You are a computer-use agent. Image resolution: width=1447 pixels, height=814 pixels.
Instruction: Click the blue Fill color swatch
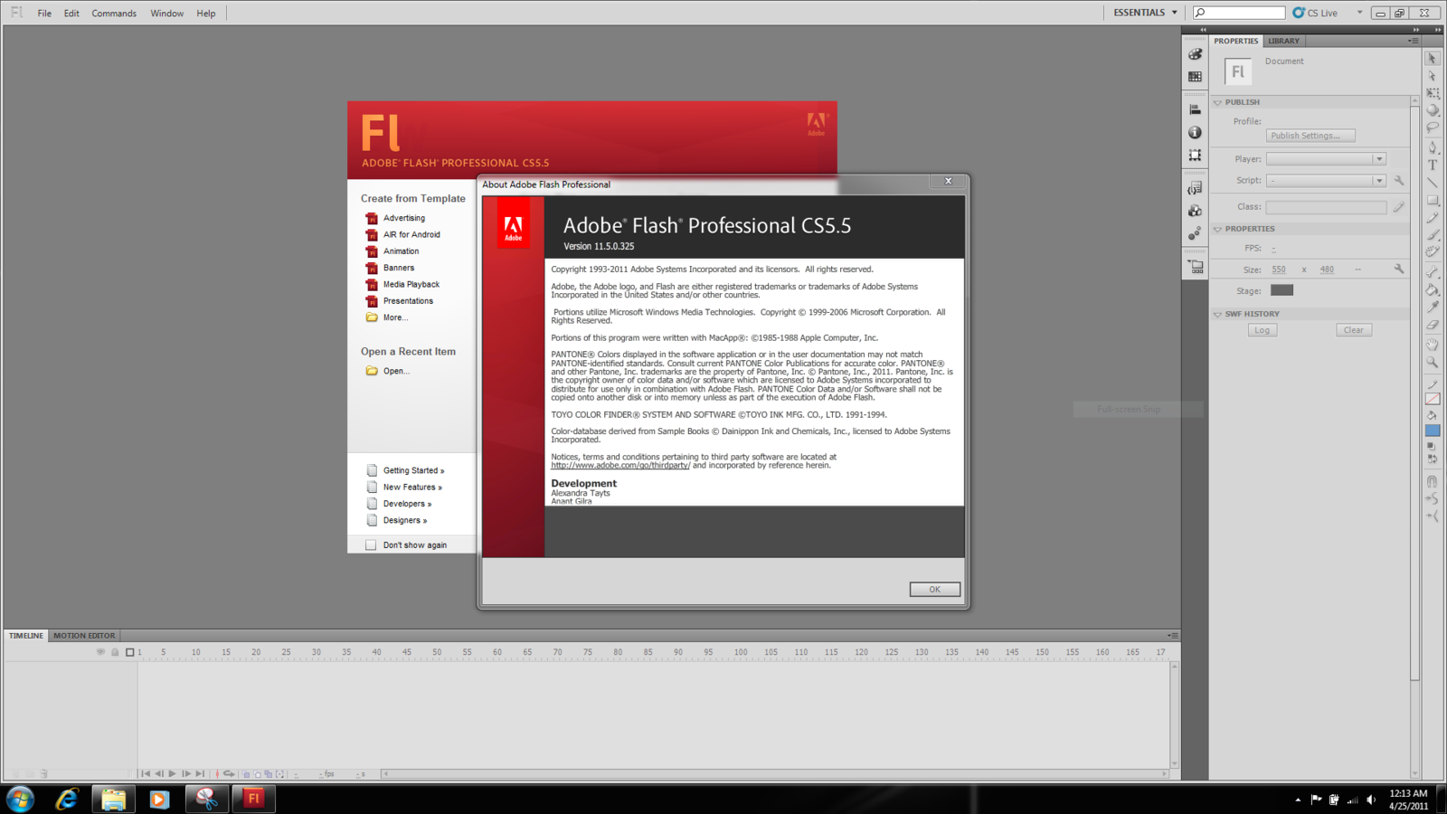[x=1433, y=431]
